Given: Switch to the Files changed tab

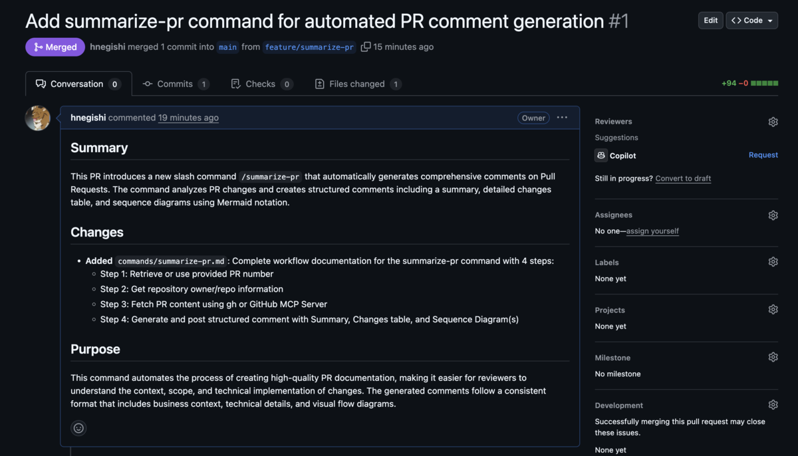Looking at the screenshot, I should click(x=357, y=84).
